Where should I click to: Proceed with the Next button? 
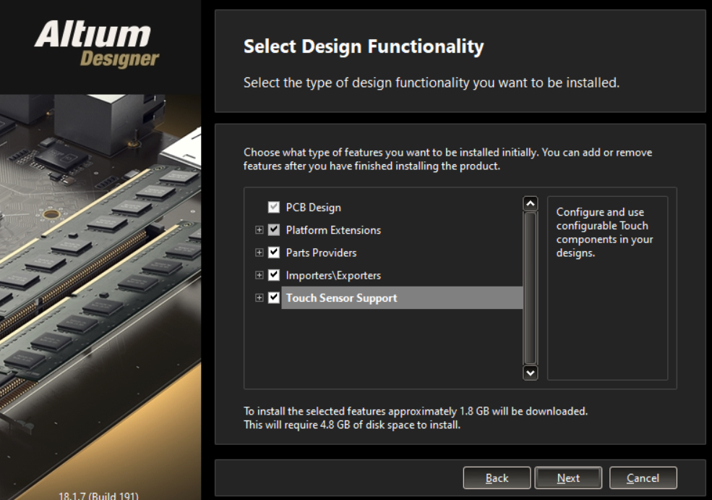point(568,478)
